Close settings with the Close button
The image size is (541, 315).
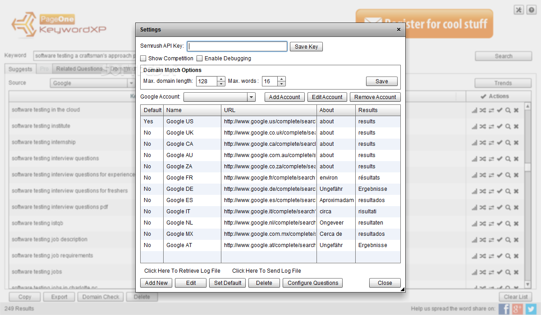pos(385,283)
